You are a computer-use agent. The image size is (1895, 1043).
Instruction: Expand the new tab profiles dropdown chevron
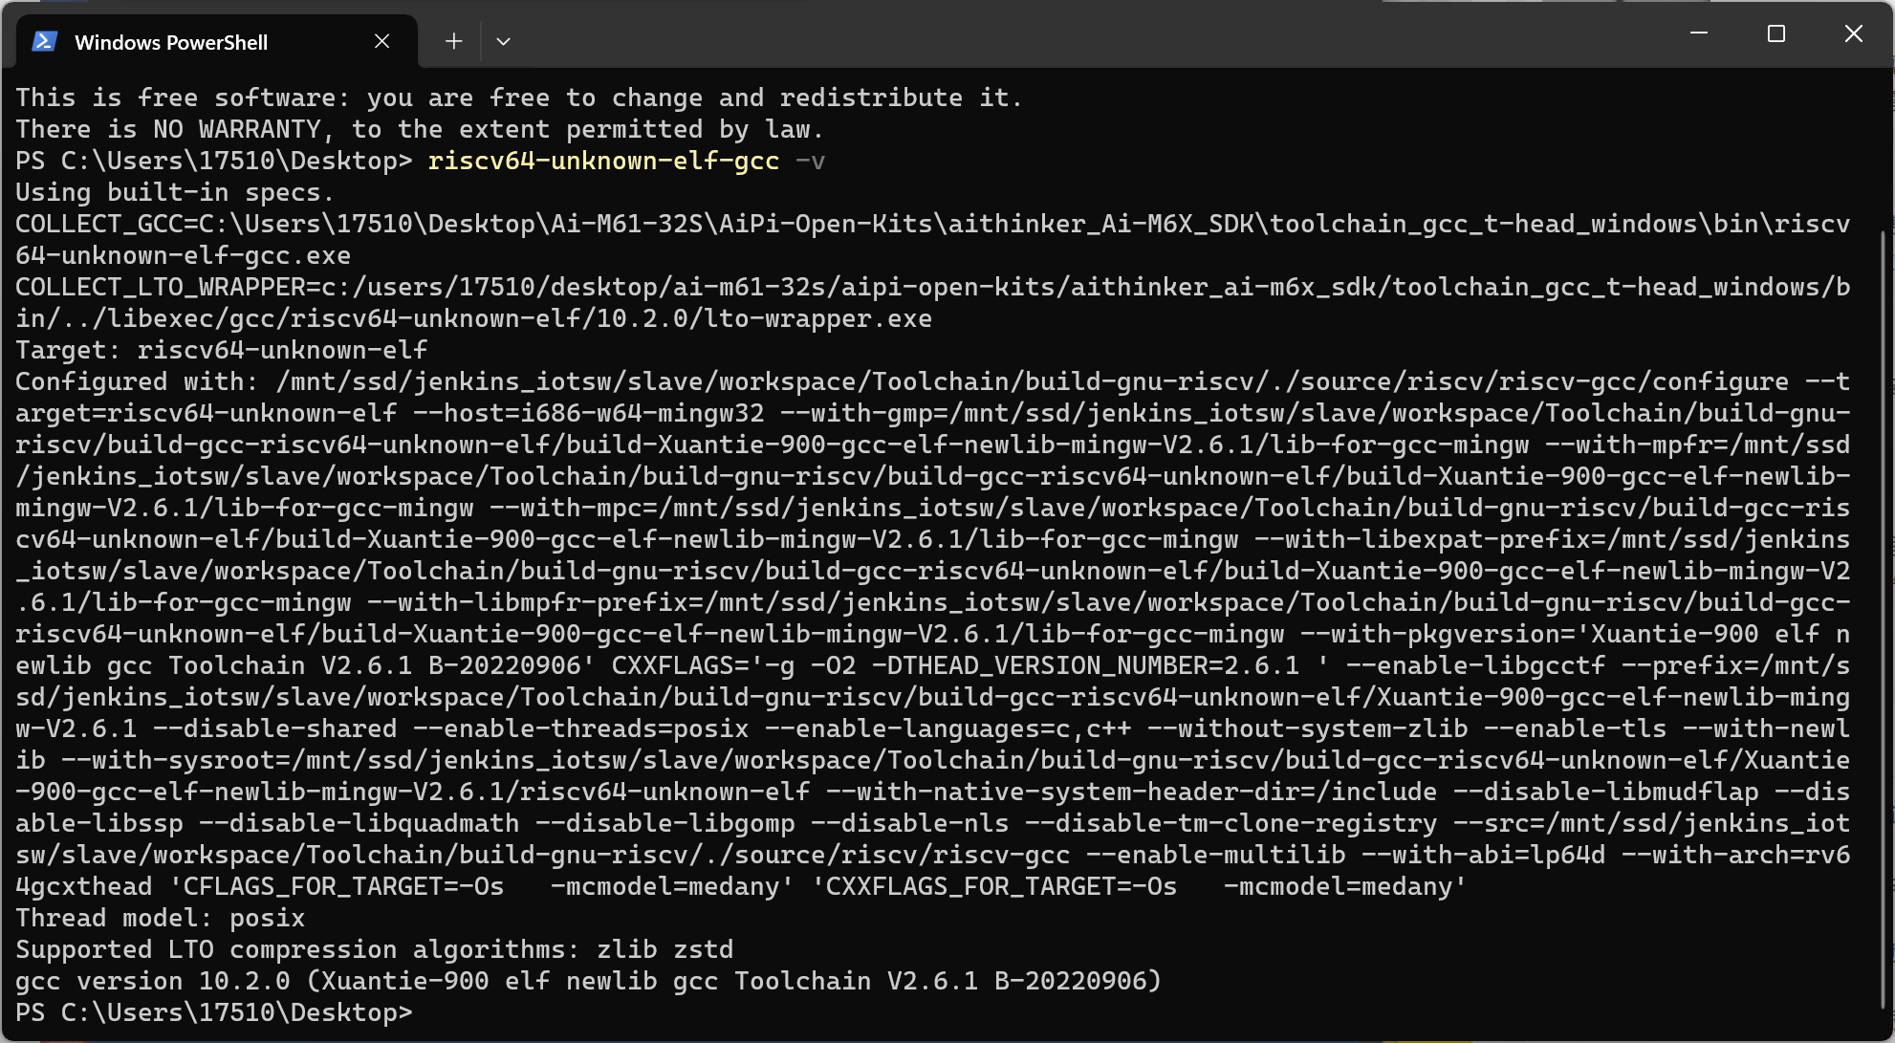point(503,41)
